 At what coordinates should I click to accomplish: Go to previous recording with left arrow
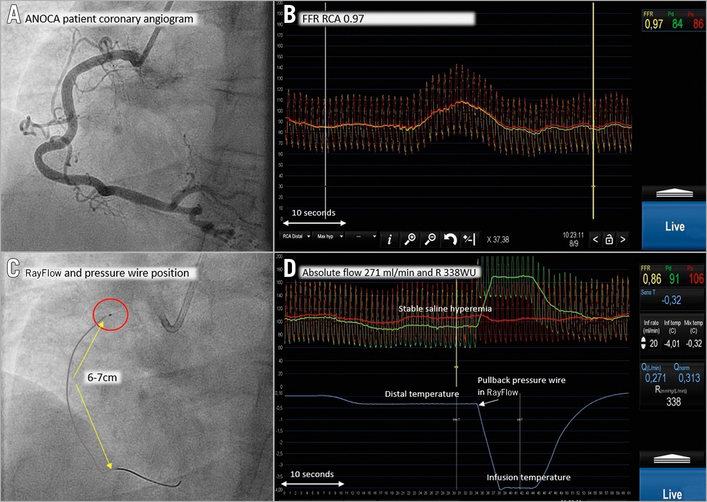point(595,240)
